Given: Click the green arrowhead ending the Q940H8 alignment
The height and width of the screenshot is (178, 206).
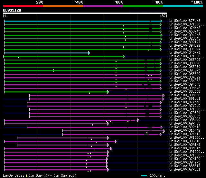Looking at the screenshot, I should coord(162,35).
